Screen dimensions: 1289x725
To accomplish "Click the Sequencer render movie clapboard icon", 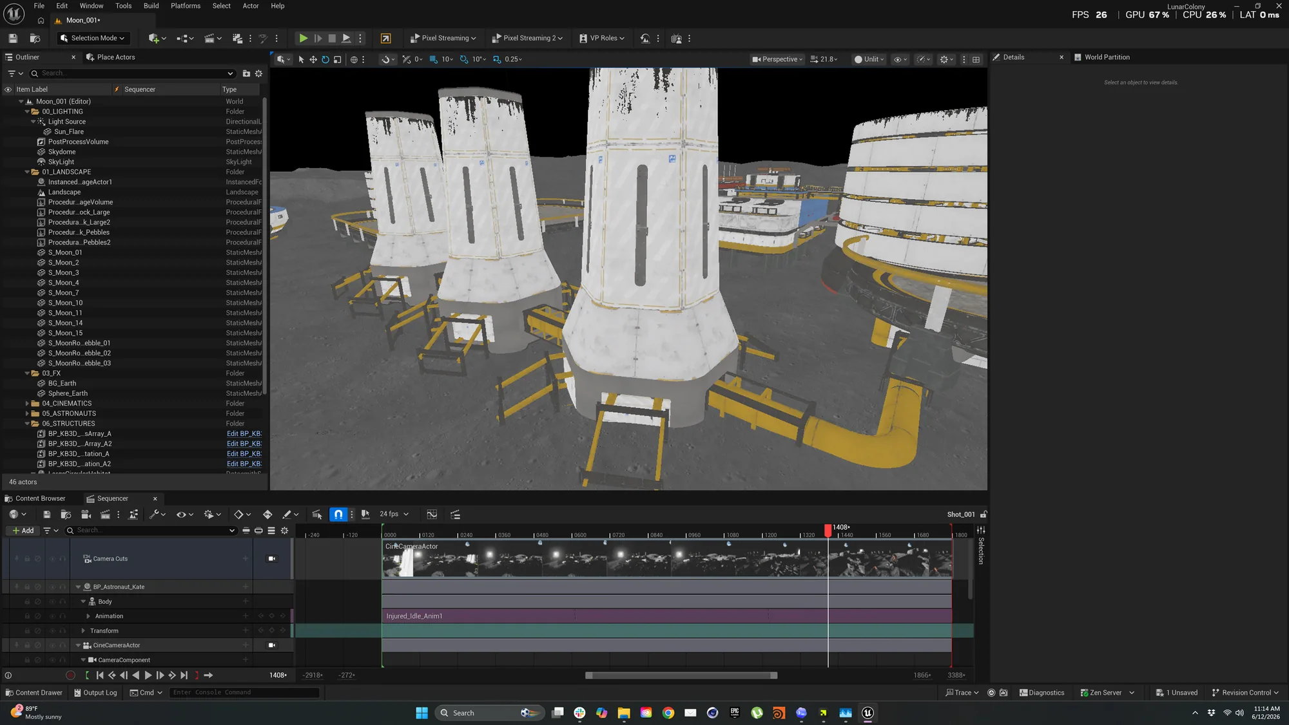I will click(x=105, y=514).
